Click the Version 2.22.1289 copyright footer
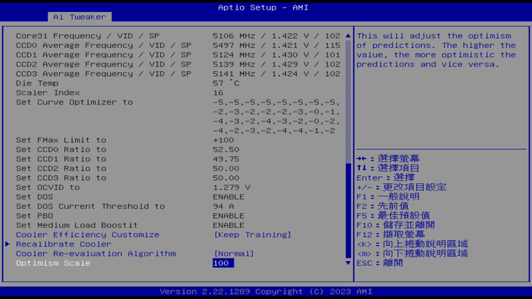This screenshot has height=299, width=532. [266, 292]
